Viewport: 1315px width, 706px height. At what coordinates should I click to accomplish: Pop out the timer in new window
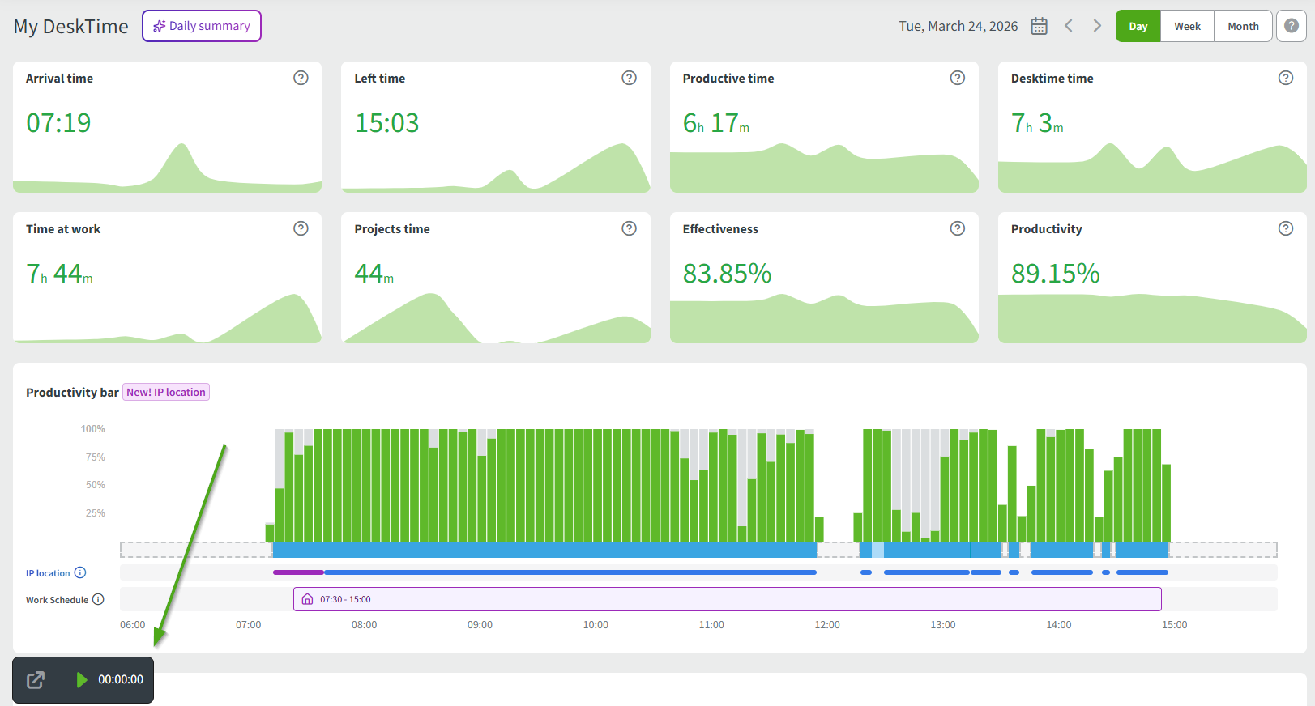(36, 680)
